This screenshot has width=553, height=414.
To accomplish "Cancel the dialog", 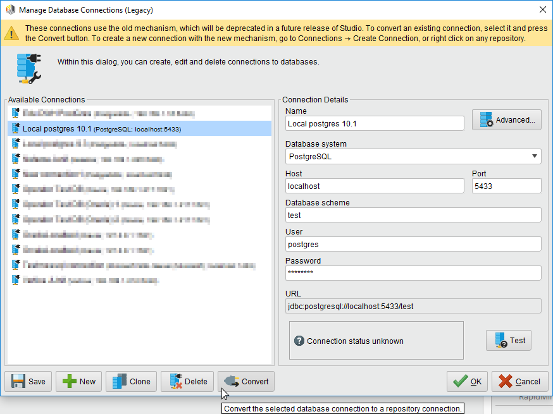I will (520, 381).
